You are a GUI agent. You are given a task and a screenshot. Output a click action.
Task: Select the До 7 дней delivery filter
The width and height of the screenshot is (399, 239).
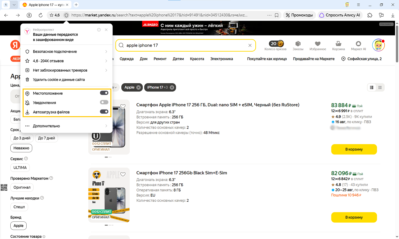(x=47, y=138)
